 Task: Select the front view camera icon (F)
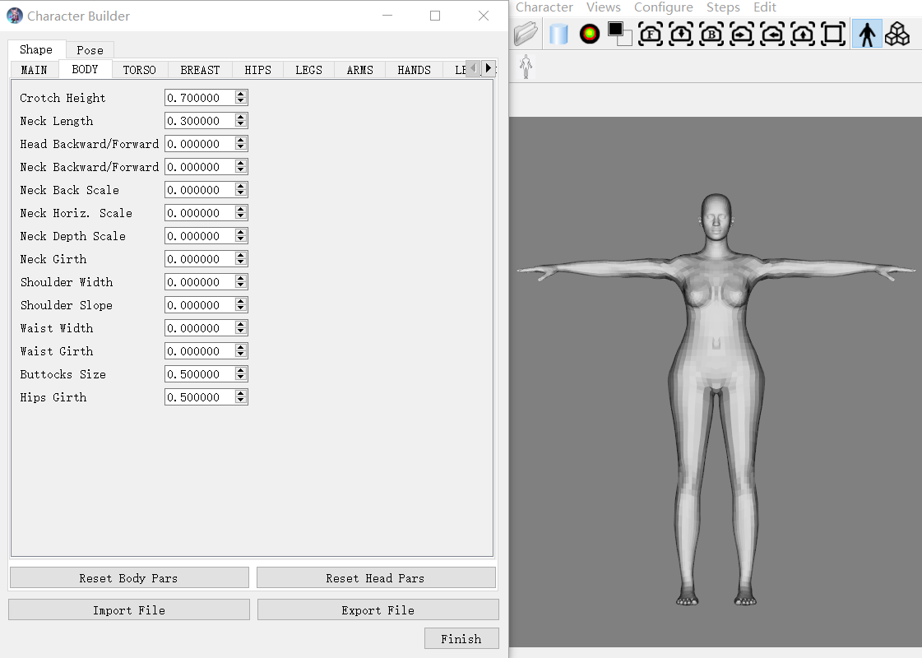[x=651, y=34]
